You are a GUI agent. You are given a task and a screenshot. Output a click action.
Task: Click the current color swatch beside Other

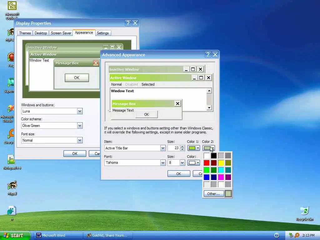click(x=228, y=194)
